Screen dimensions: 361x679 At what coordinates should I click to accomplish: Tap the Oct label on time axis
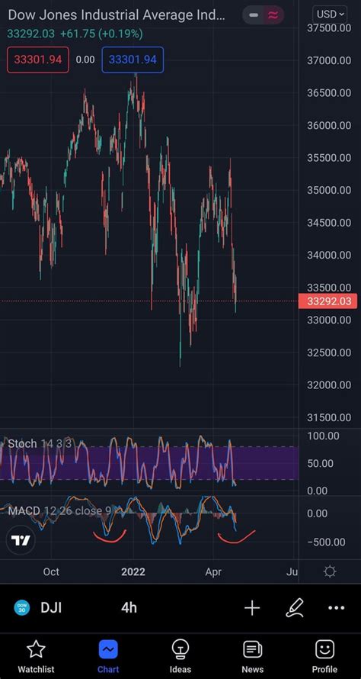51,572
